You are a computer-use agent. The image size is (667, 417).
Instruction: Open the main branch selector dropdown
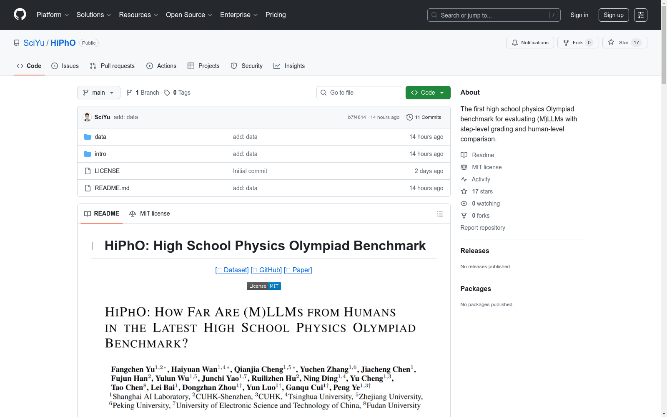pyautogui.click(x=99, y=93)
